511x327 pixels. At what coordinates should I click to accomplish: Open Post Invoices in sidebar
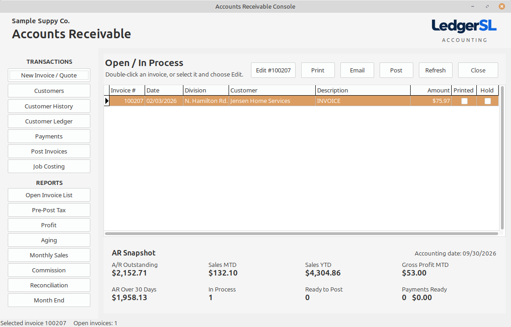[49, 151]
